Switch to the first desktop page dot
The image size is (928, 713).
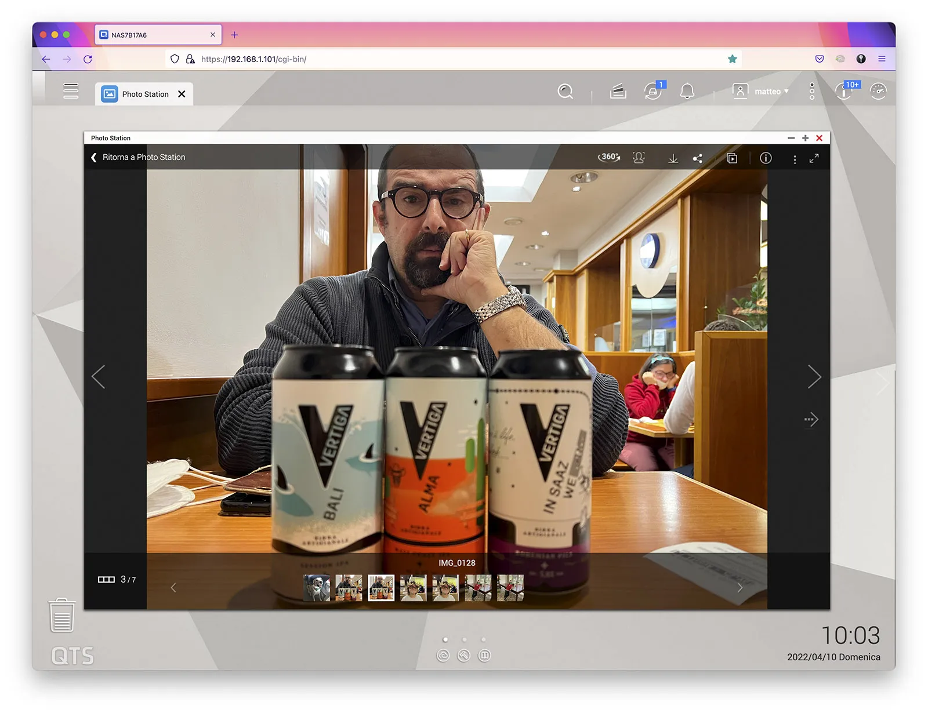445,639
